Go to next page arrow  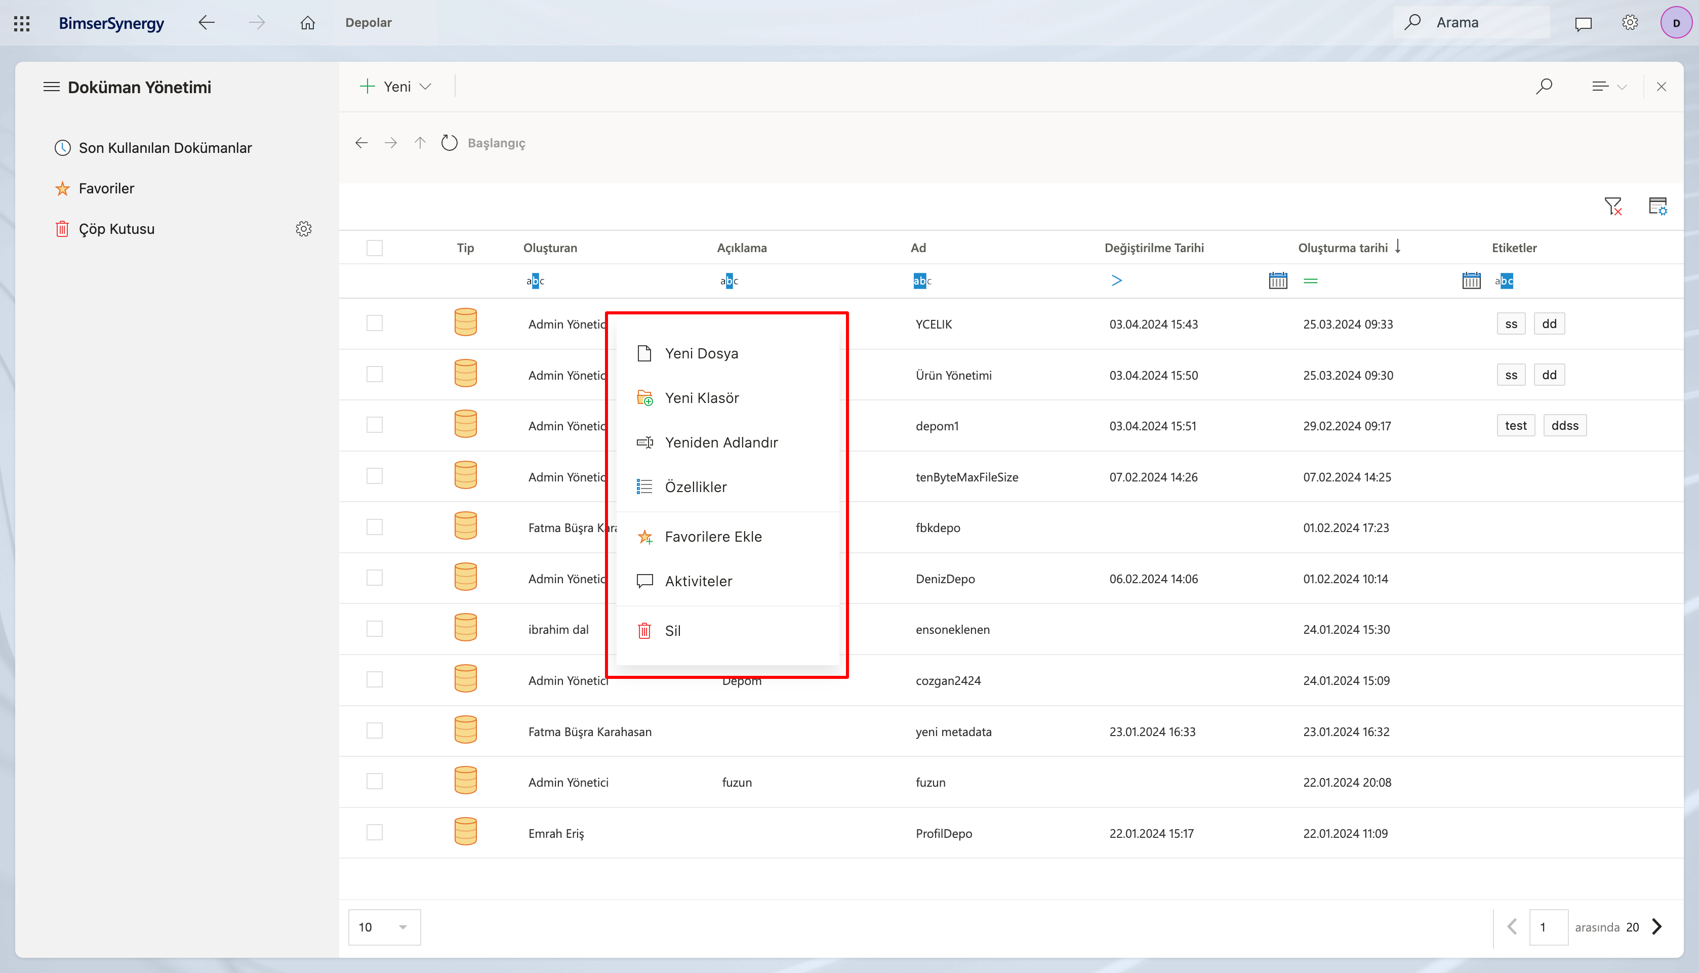pos(1657,926)
